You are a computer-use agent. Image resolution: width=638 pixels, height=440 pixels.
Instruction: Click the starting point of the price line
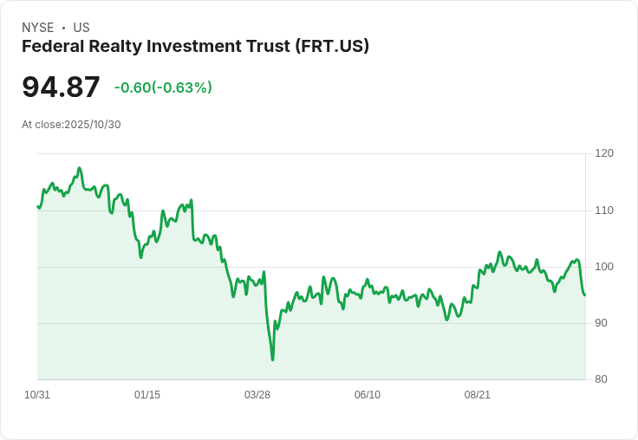pyautogui.click(x=38, y=206)
